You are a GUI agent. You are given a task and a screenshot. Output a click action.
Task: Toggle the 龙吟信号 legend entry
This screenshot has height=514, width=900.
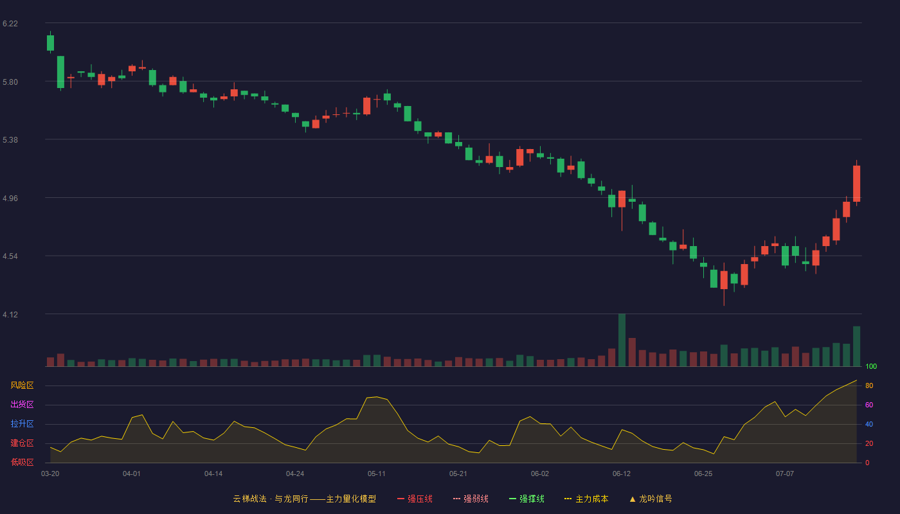click(651, 499)
